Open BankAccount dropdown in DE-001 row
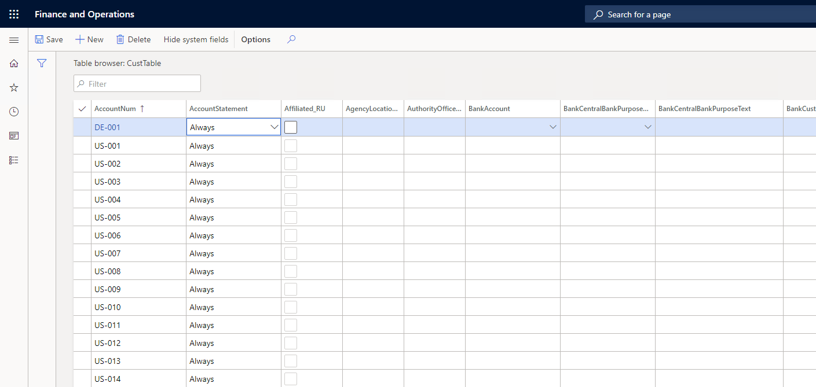Viewport: 816px width, 387px height. tap(552, 127)
